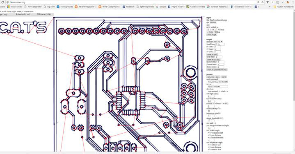The image size is (295, 154).
Task: Bookmark this page with the star icon
Action: 263,2
